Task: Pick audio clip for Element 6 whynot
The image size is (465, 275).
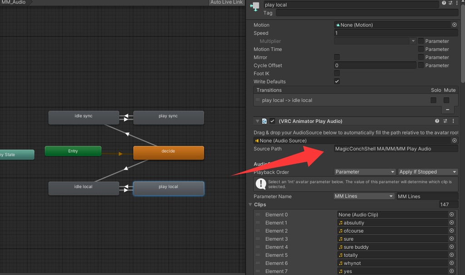Action: [451, 263]
